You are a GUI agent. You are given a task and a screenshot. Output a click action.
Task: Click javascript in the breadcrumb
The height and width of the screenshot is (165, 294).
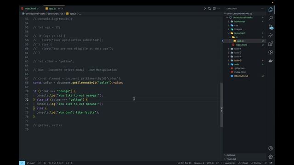point(53,14)
